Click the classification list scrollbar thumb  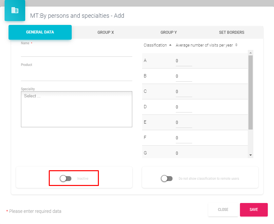pos(250,92)
